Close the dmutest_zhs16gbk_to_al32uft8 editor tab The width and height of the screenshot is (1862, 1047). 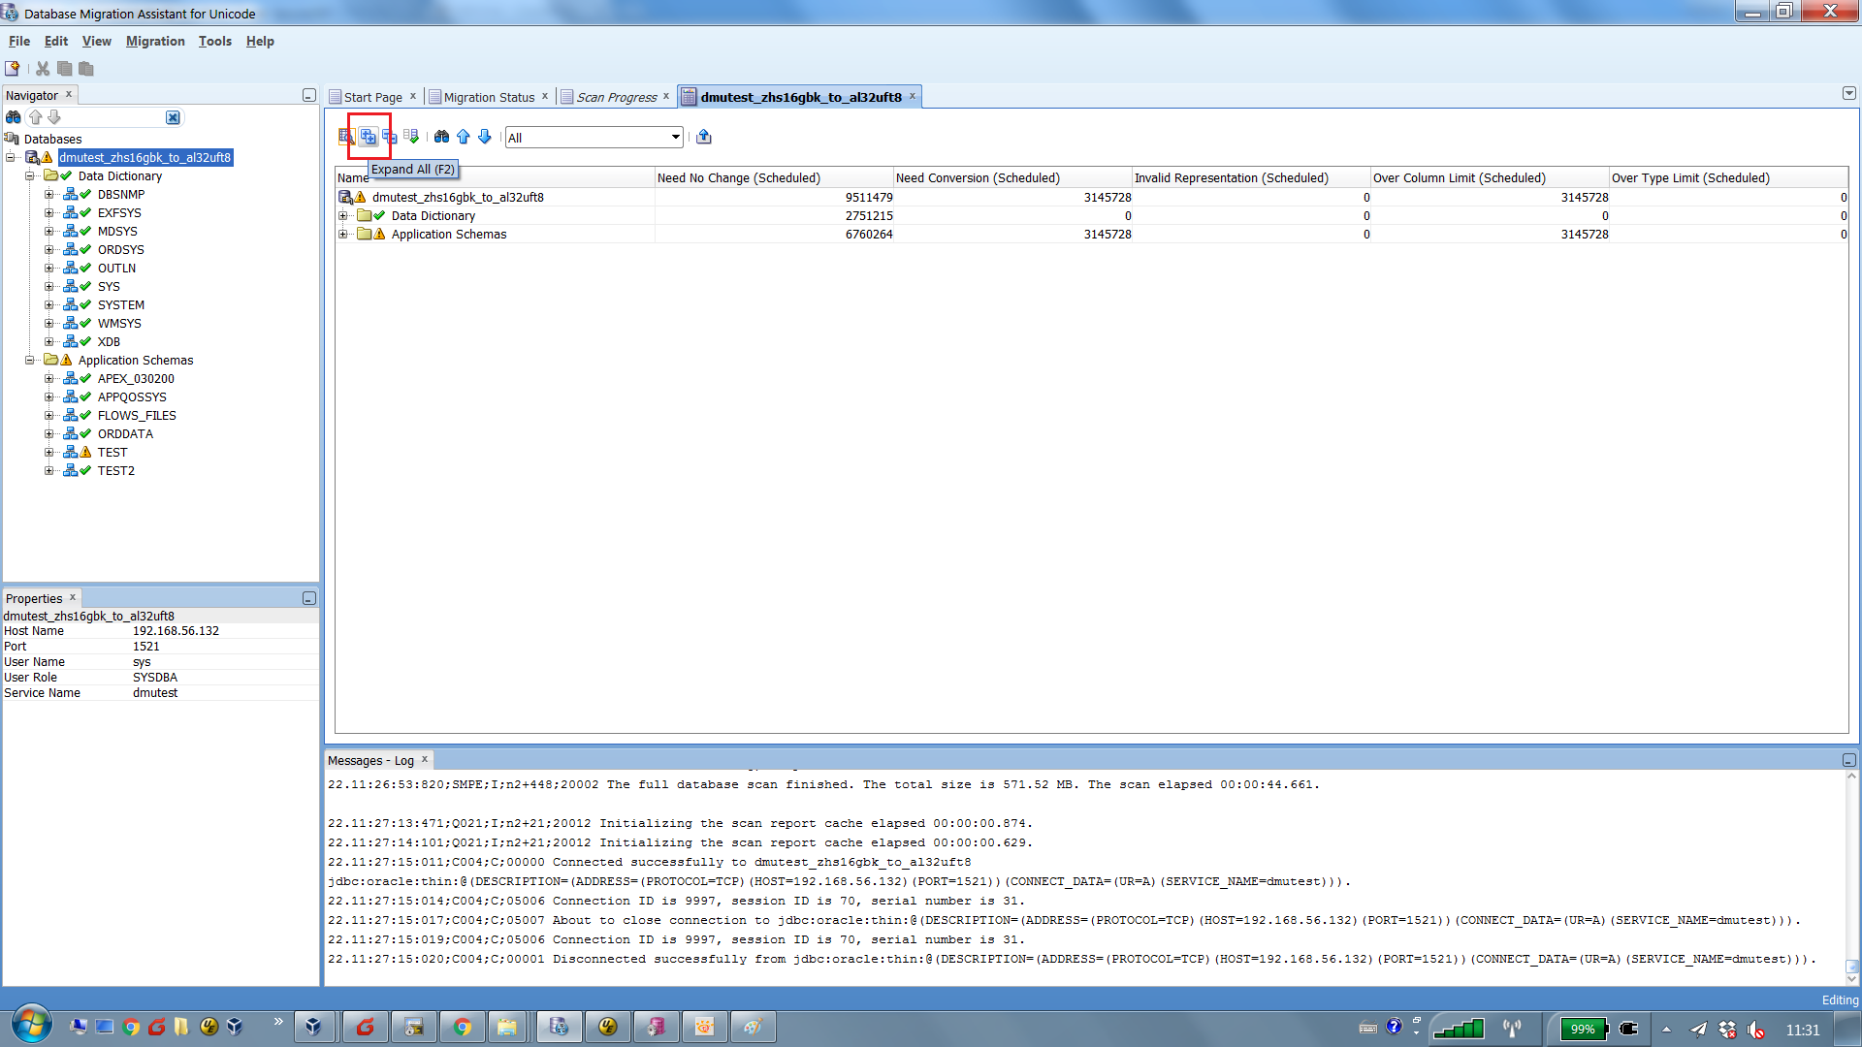(x=913, y=96)
